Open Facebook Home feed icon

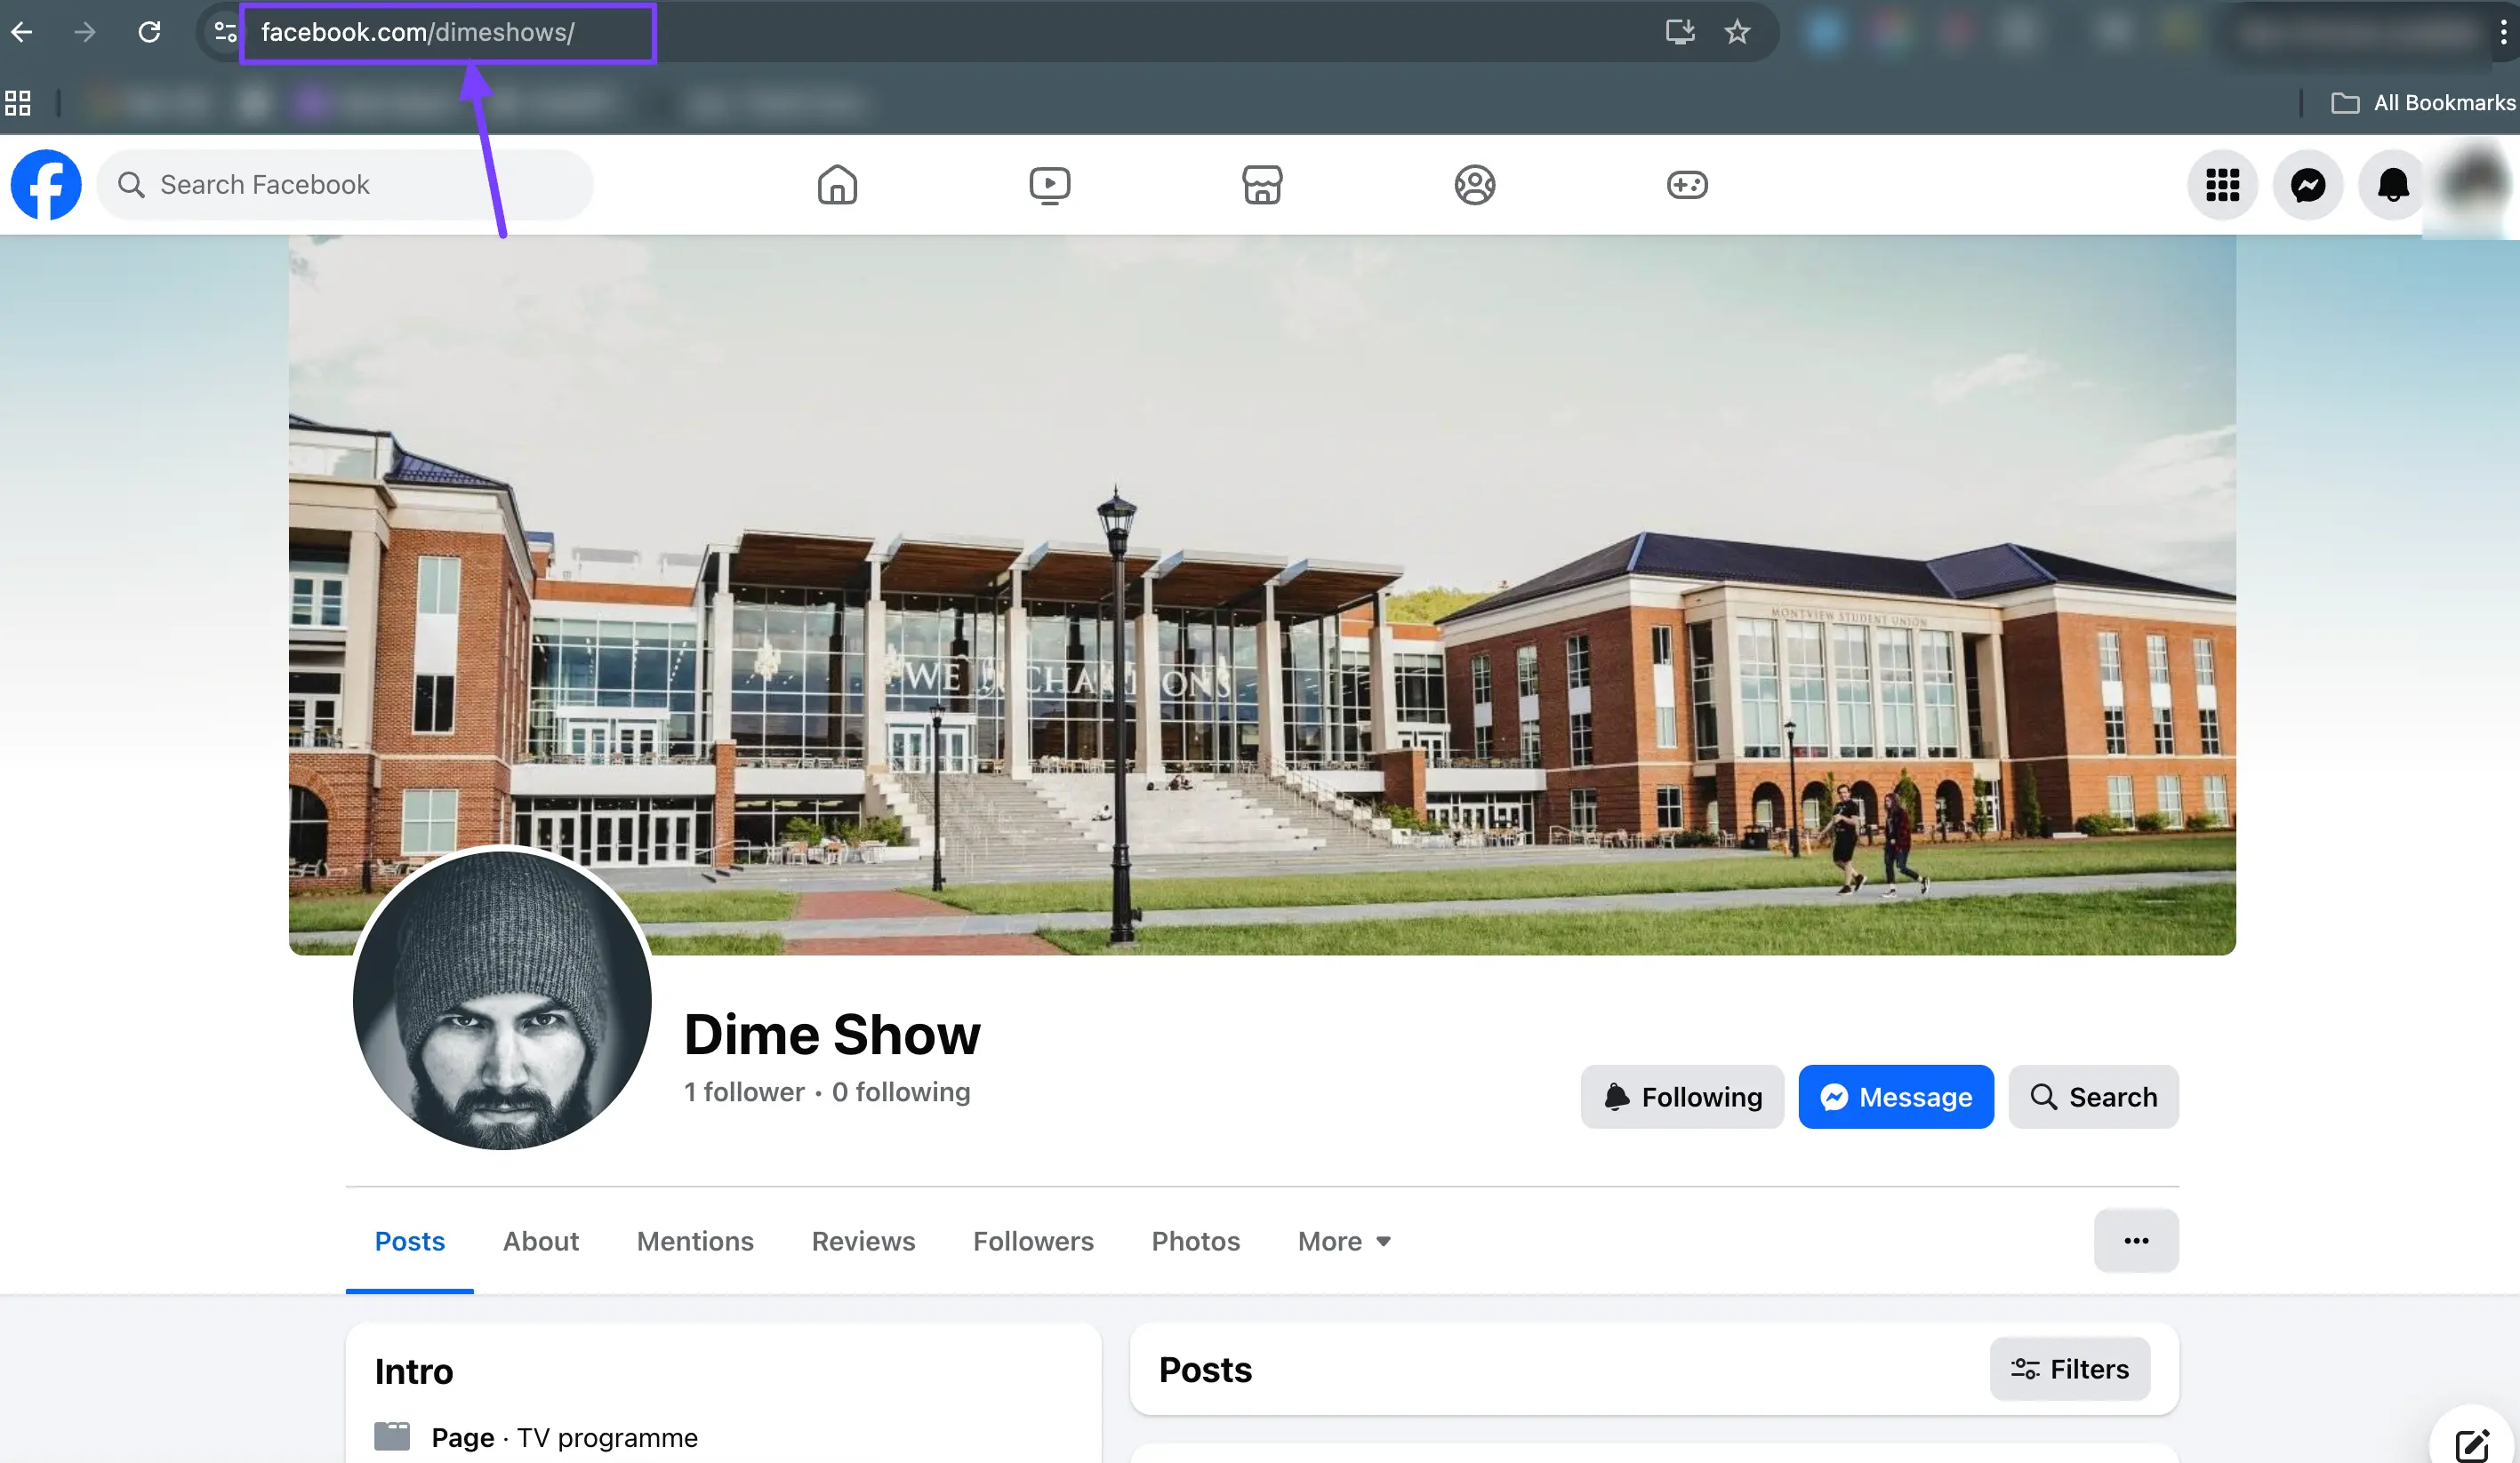pos(837,185)
